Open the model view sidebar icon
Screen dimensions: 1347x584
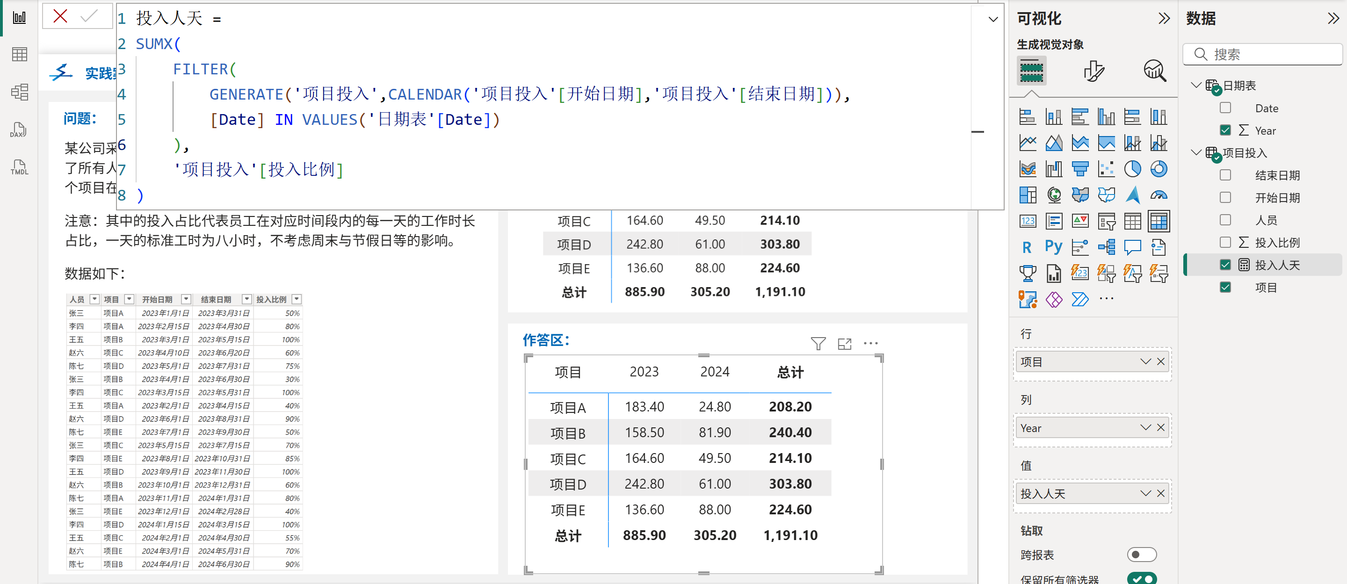pyautogui.click(x=19, y=93)
